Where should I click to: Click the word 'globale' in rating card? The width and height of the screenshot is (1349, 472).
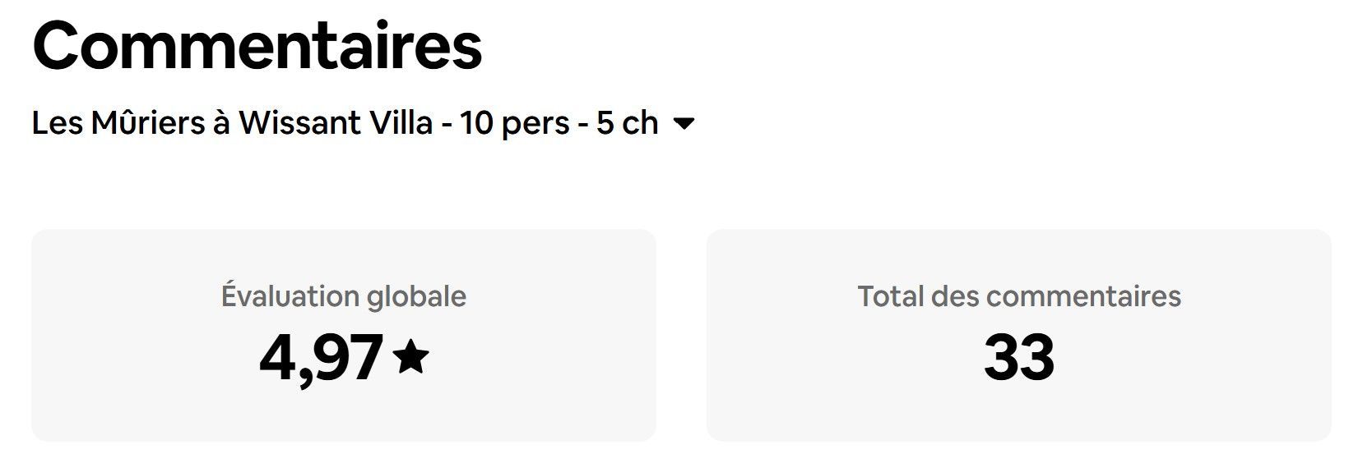click(x=416, y=296)
